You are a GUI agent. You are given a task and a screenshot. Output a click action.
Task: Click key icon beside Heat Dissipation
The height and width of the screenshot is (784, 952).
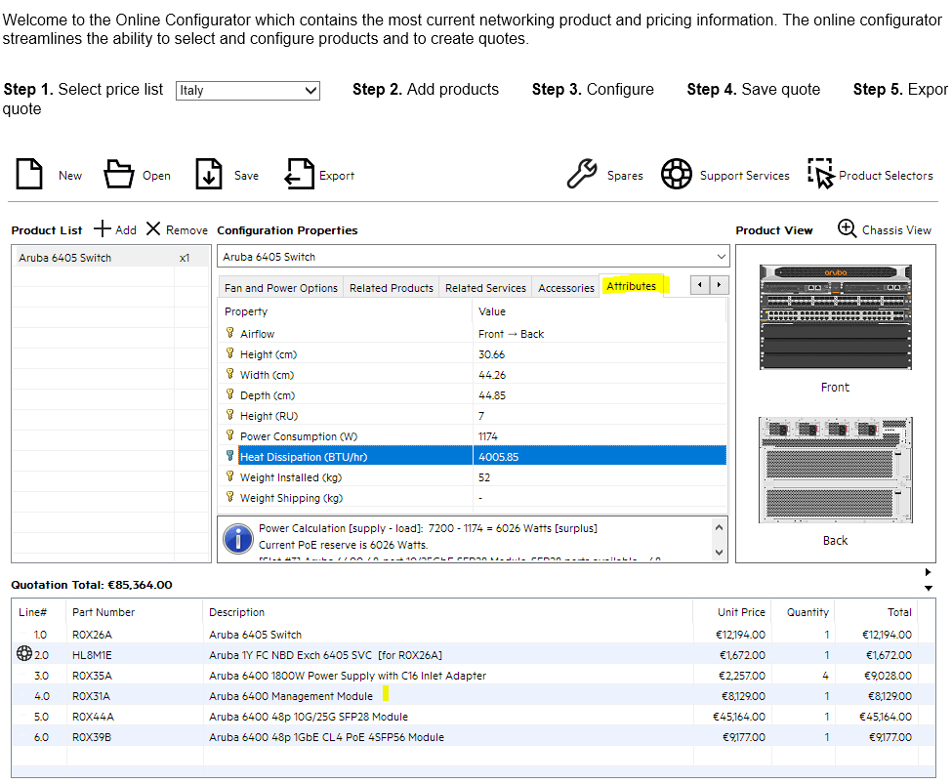pos(230,456)
